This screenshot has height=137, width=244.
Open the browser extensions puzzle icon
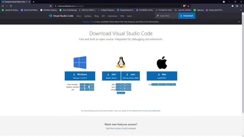[233, 6]
